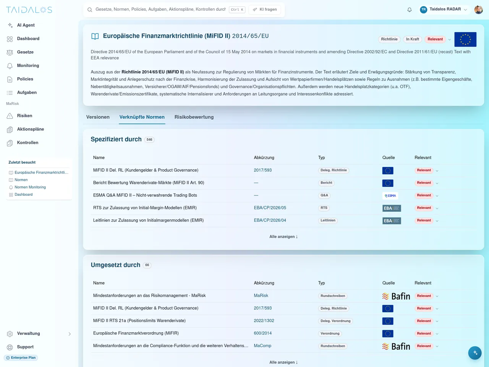Open the MaComp abbreviation link
The image size is (489, 367).
coord(262,346)
